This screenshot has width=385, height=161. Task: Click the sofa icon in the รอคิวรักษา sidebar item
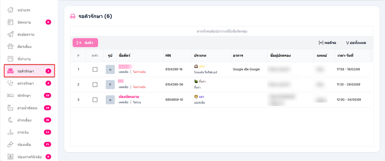(x=10, y=71)
